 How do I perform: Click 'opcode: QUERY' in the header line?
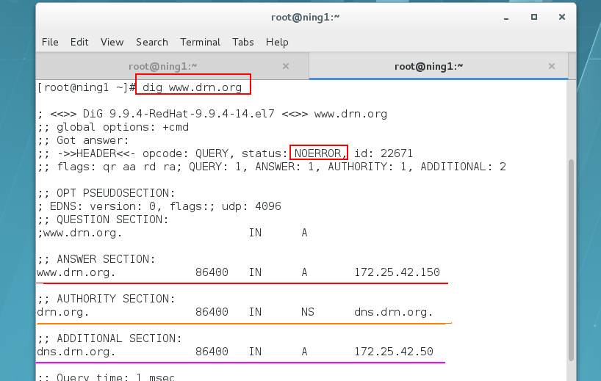[185, 153]
